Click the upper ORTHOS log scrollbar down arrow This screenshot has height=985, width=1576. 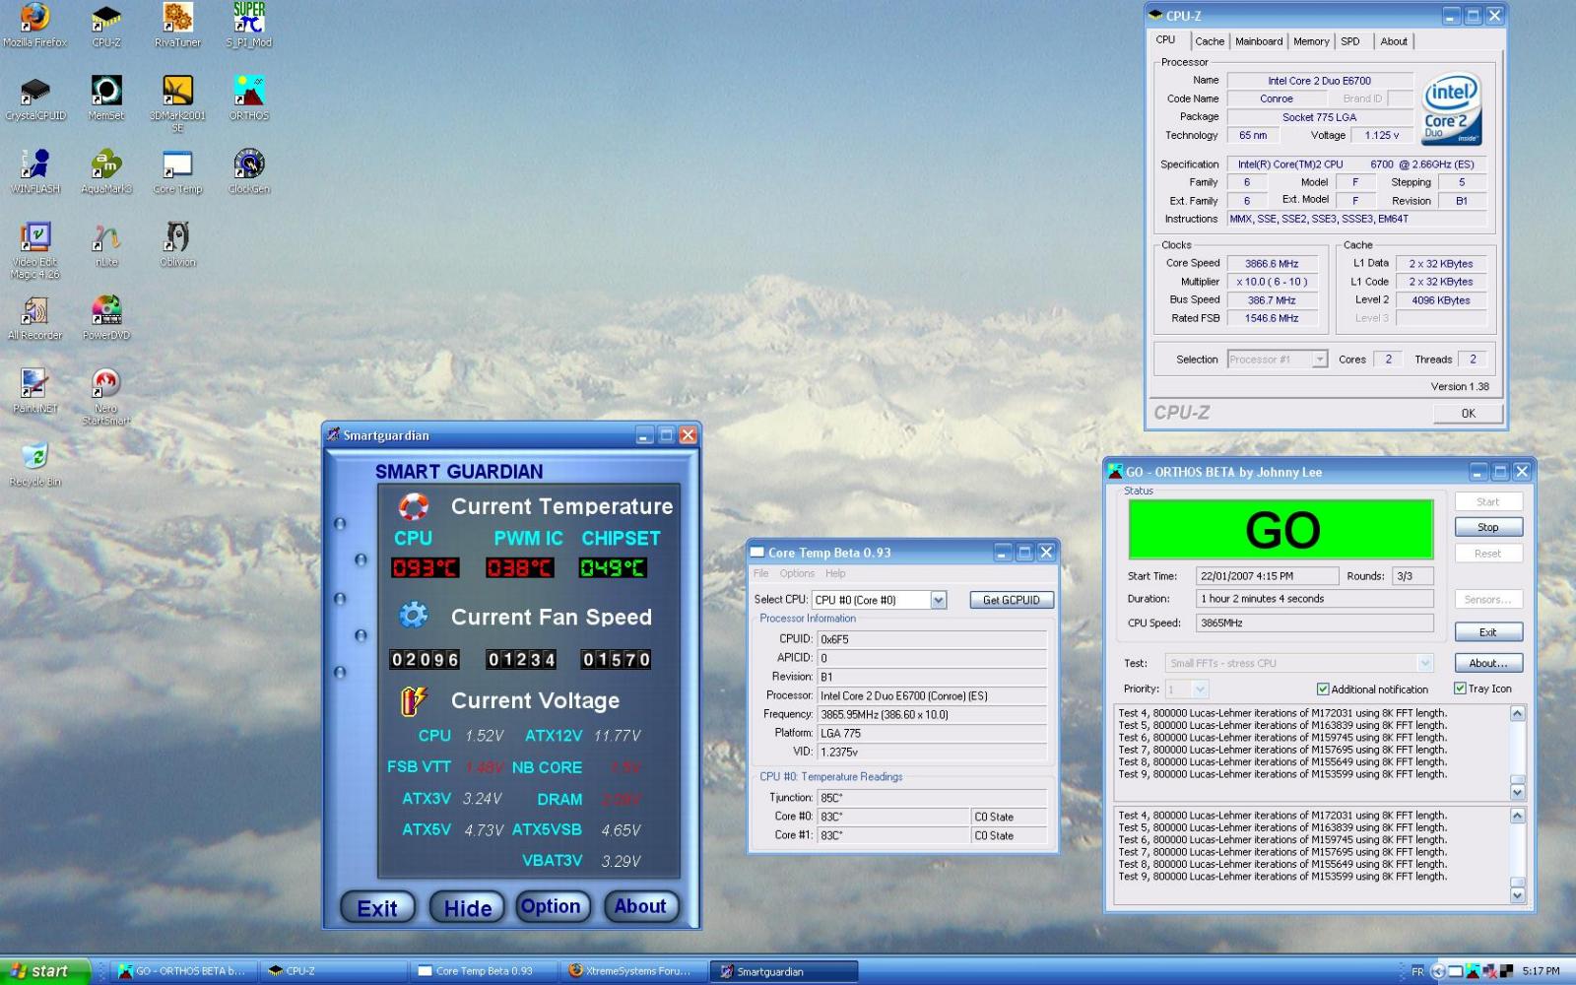1518,792
